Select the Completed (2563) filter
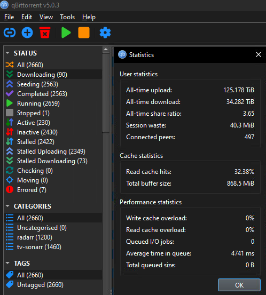 click(53, 93)
